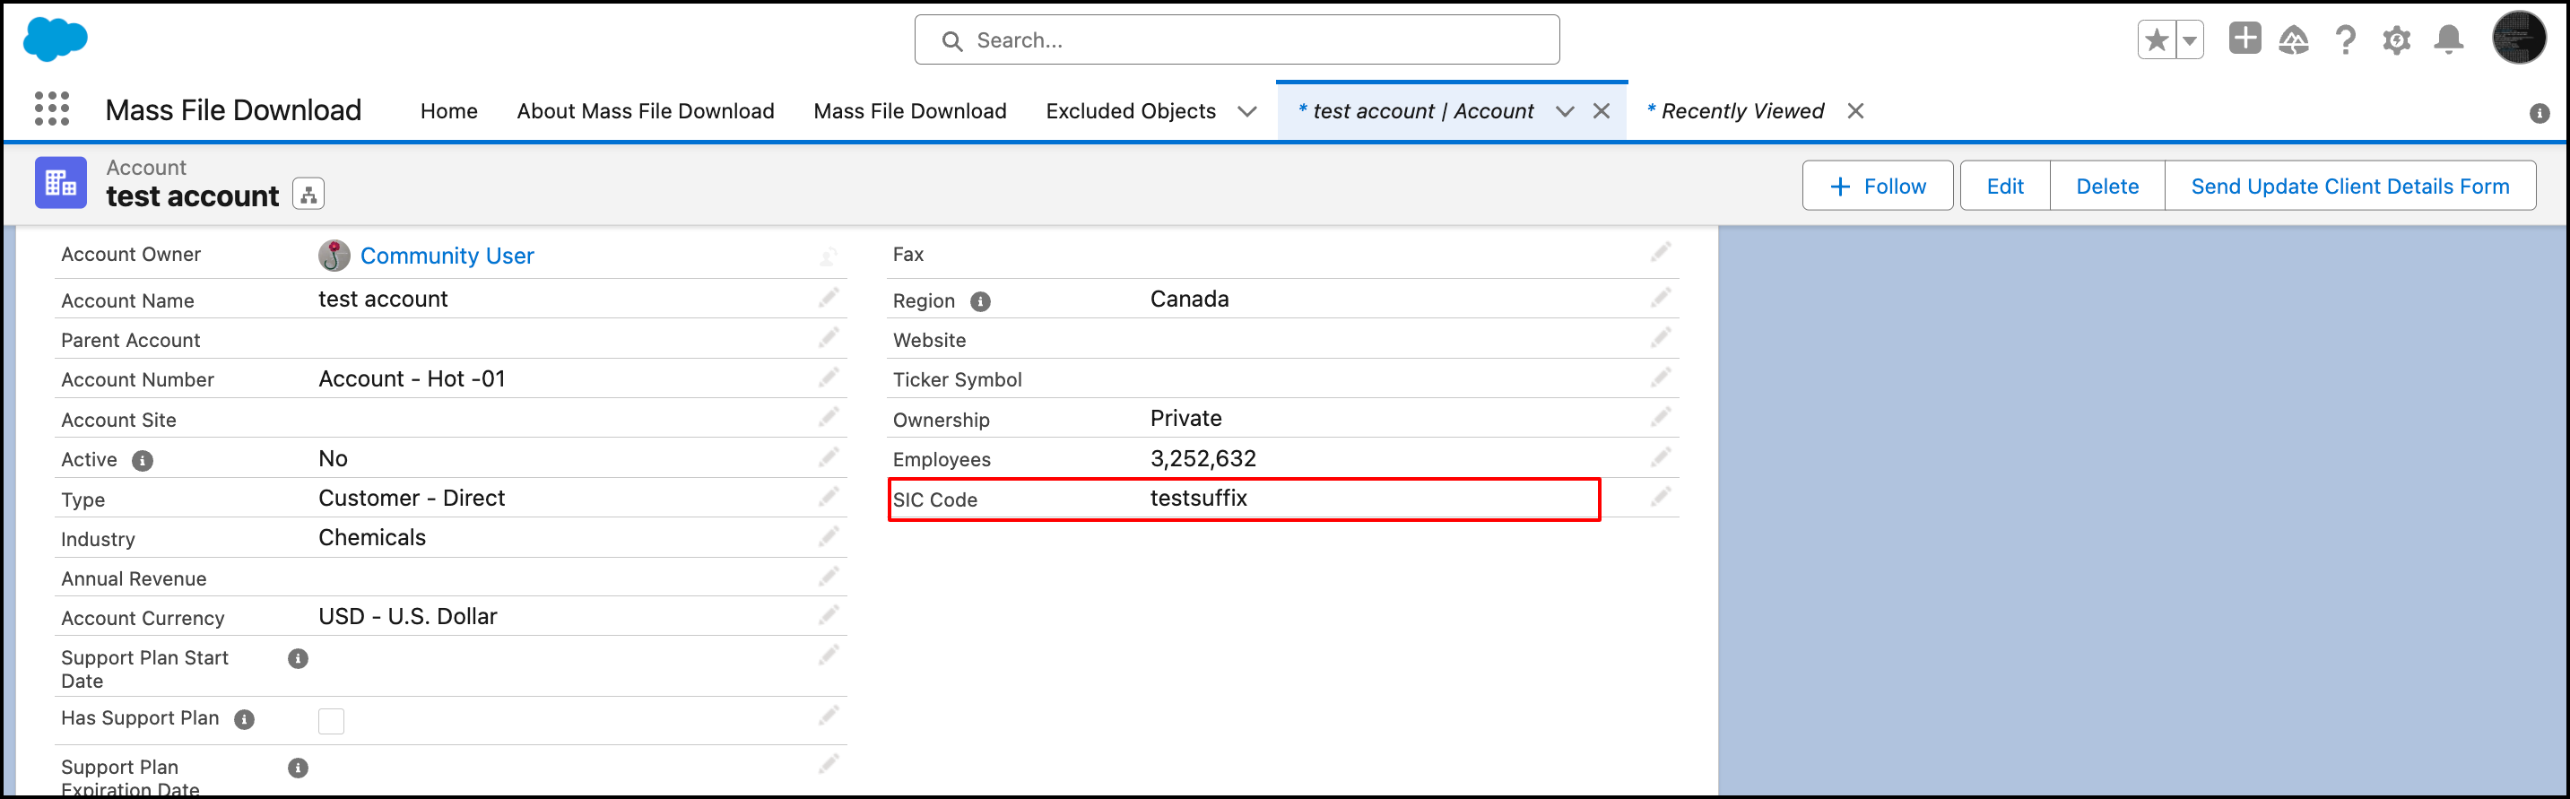
Task: Click the Account record building icon
Action: 61,183
